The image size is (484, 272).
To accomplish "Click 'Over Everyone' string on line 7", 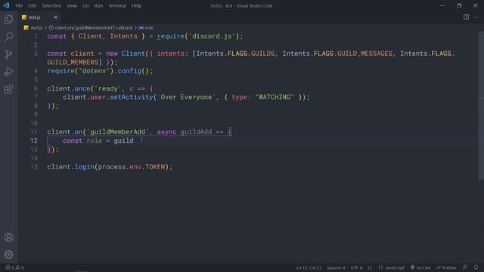I will point(186,97).
